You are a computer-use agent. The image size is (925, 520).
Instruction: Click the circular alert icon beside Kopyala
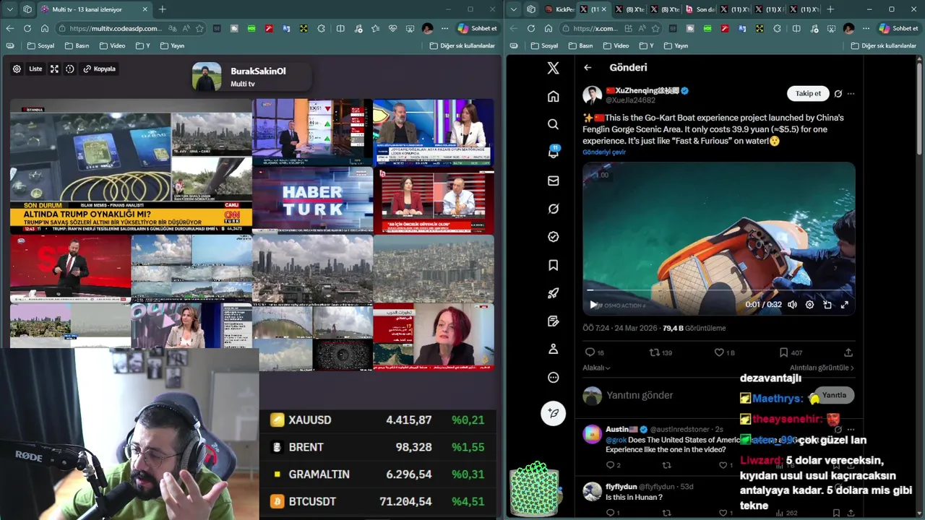point(70,69)
